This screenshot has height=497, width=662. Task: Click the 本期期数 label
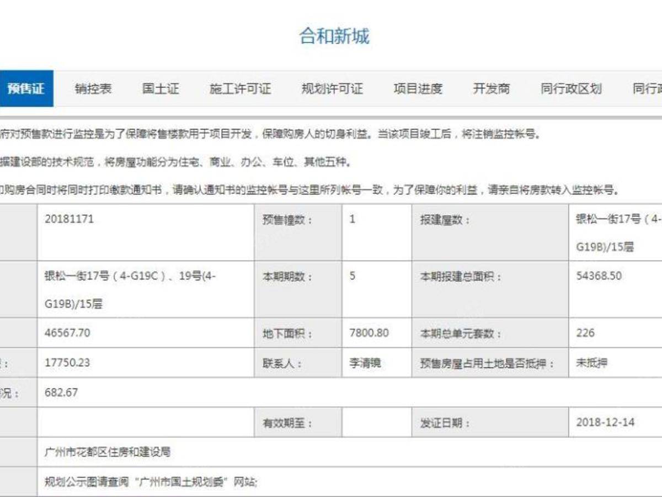pyautogui.click(x=287, y=277)
